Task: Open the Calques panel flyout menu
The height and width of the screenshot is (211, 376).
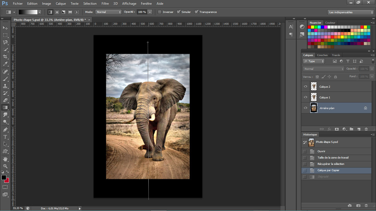Action: (372, 55)
